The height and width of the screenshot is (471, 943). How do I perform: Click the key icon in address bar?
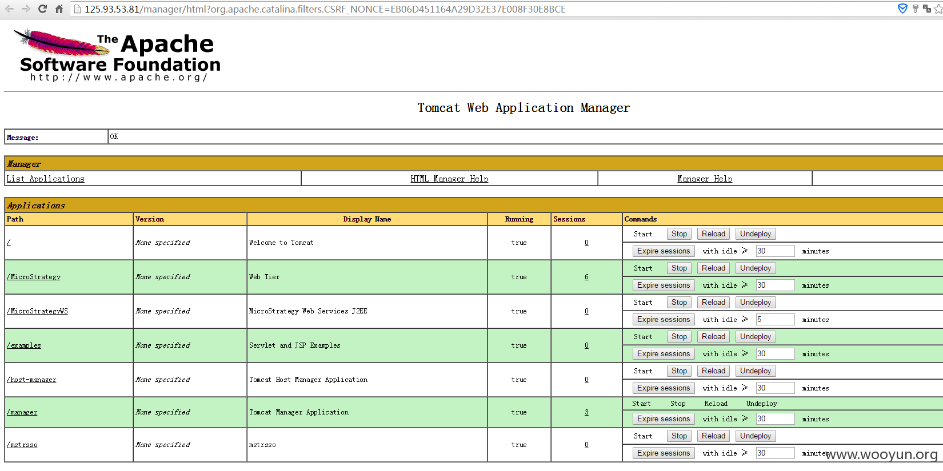[916, 9]
